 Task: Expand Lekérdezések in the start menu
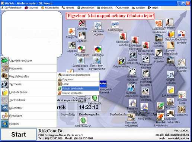point(29,92)
